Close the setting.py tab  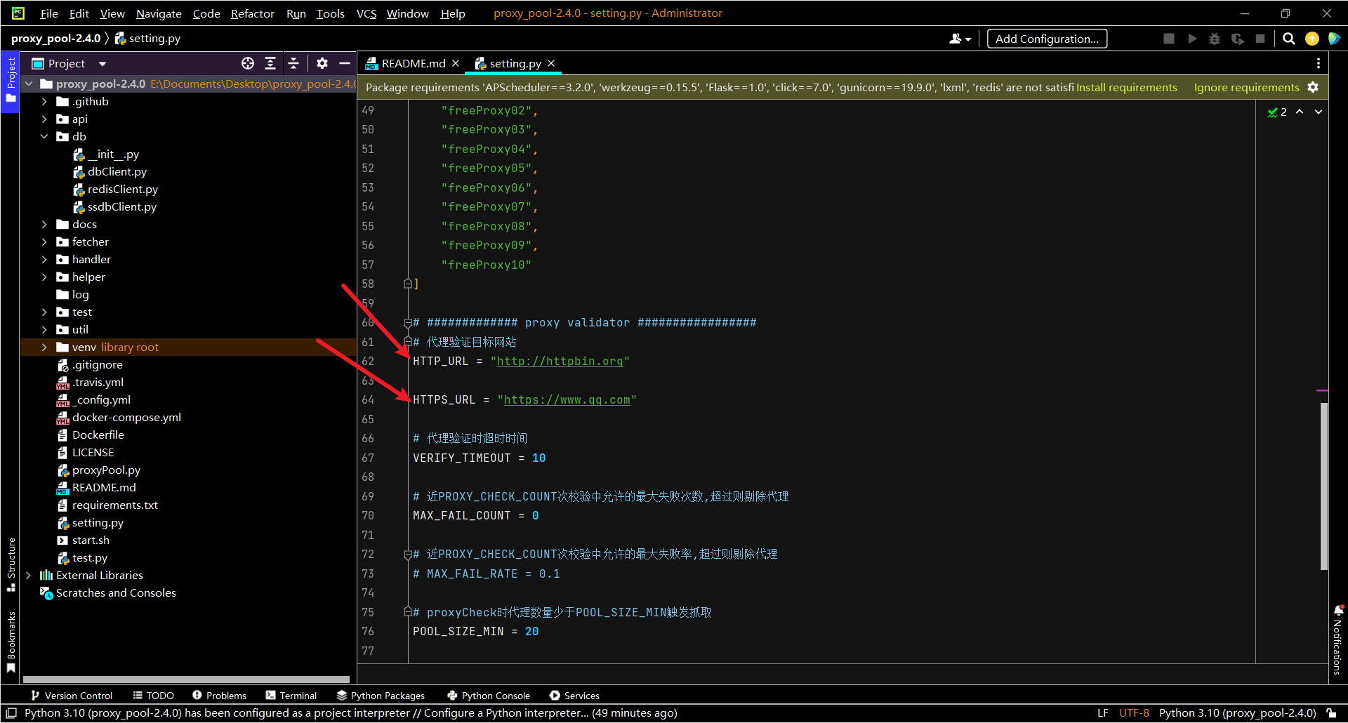pyautogui.click(x=551, y=63)
